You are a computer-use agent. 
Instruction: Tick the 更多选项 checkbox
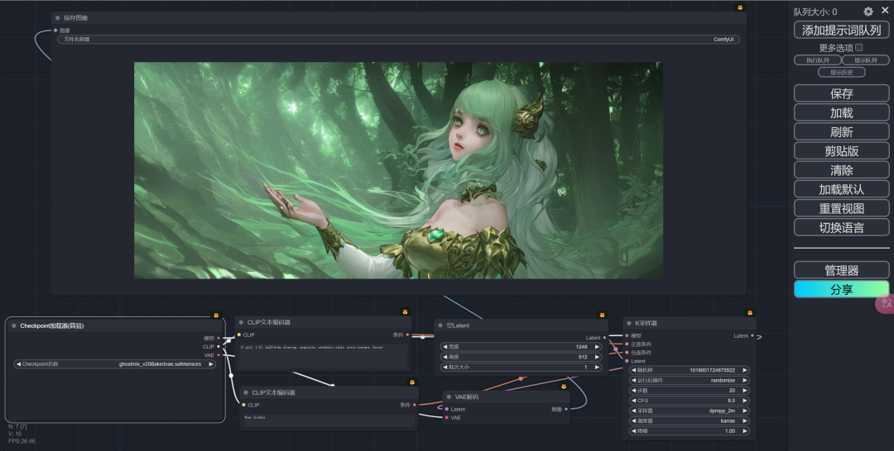(858, 47)
